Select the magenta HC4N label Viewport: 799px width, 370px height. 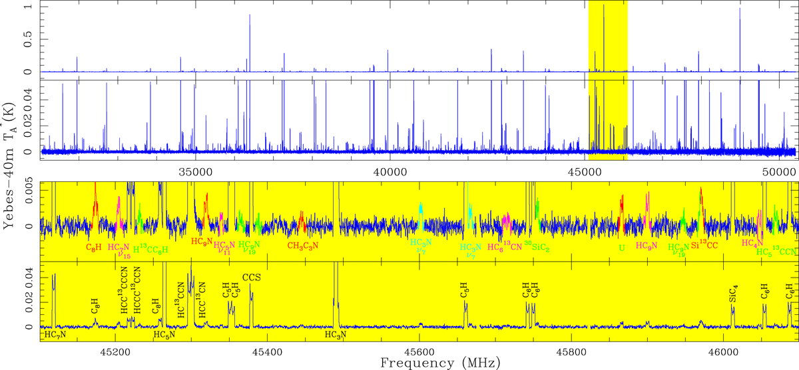(753, 243)
